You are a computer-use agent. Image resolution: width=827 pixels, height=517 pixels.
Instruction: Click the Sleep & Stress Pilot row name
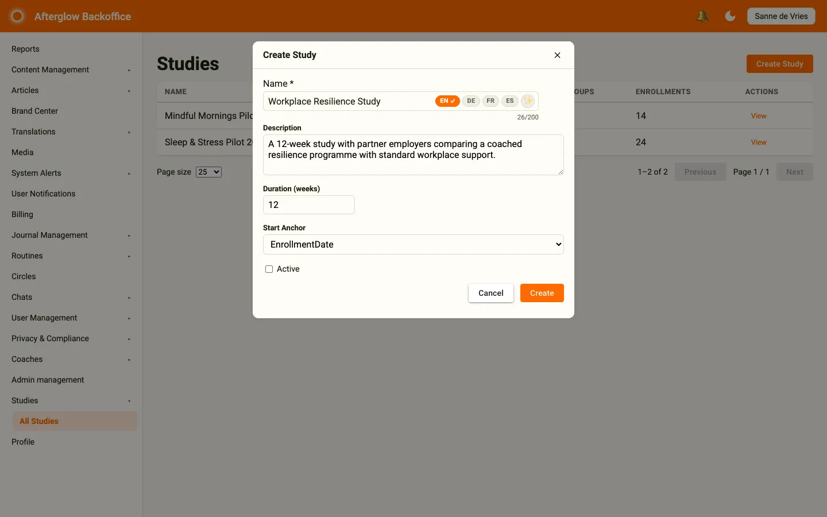coord(208,142)
